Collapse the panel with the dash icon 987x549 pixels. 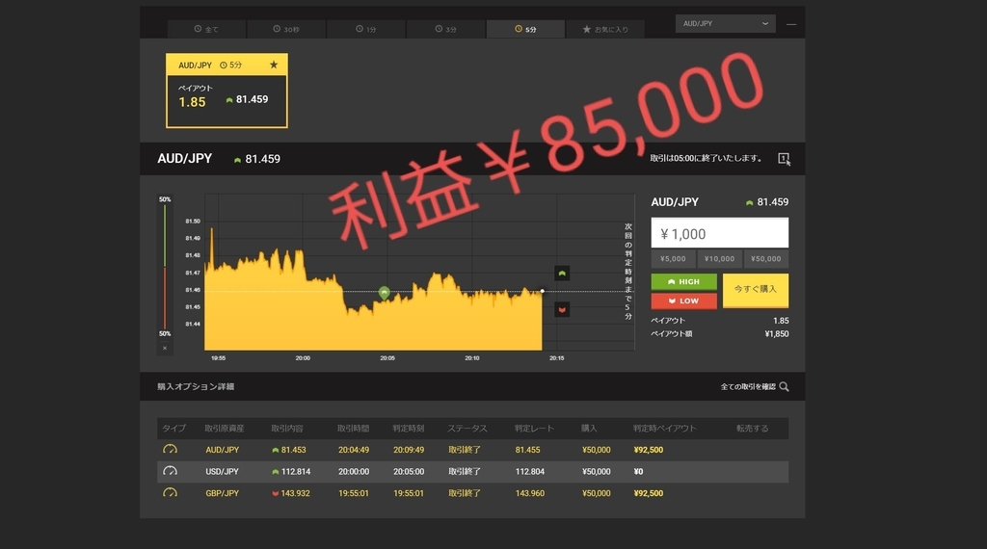click(791, 24)
